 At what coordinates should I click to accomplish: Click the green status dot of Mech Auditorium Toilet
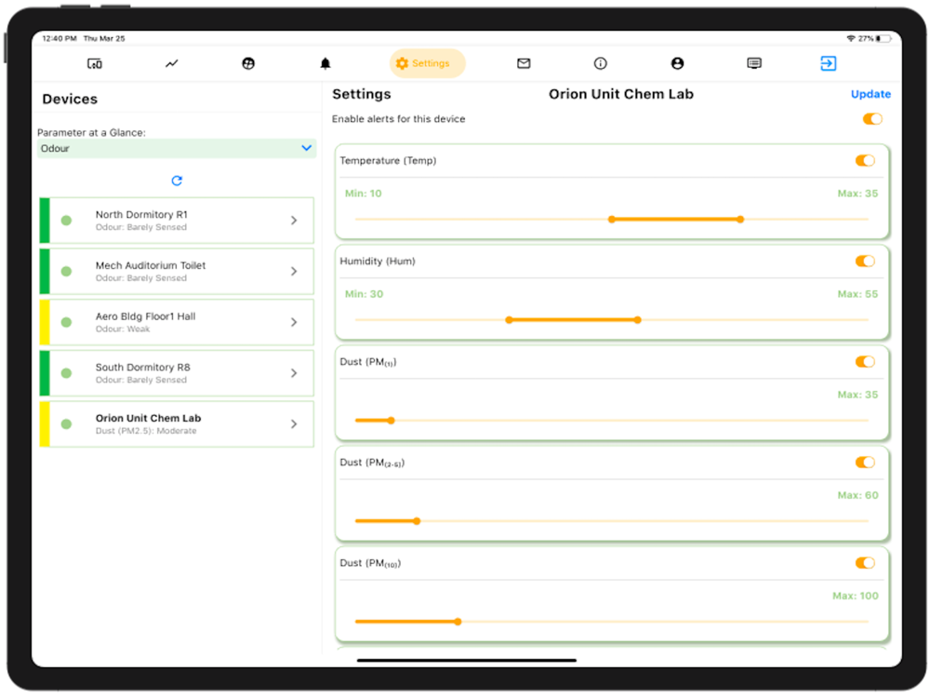pos(66,271)
